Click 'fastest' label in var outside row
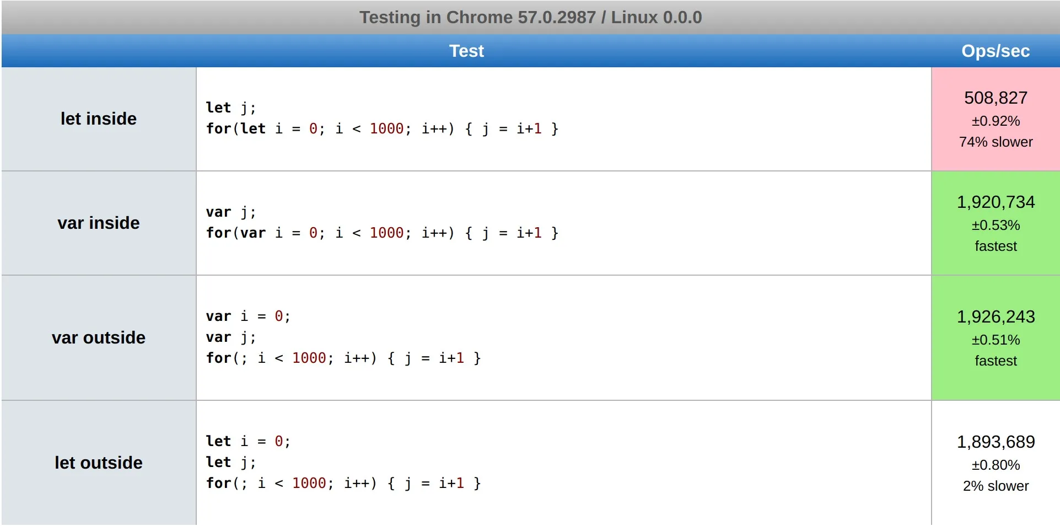 [996, 361]
